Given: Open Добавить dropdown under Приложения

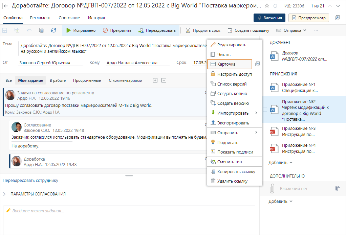Looking at the screenshot, I should click(x=280, y=163).
